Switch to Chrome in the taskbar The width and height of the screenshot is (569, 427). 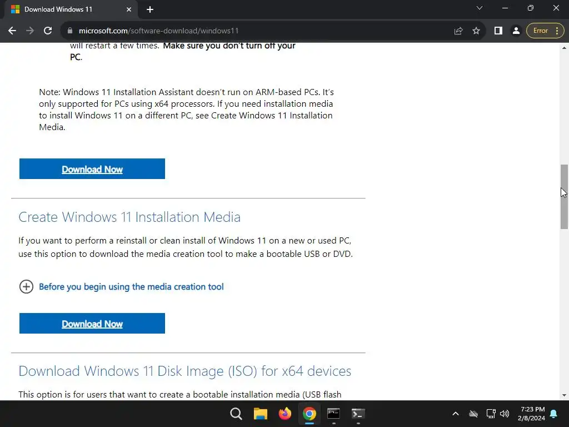(x=309, y=414)
